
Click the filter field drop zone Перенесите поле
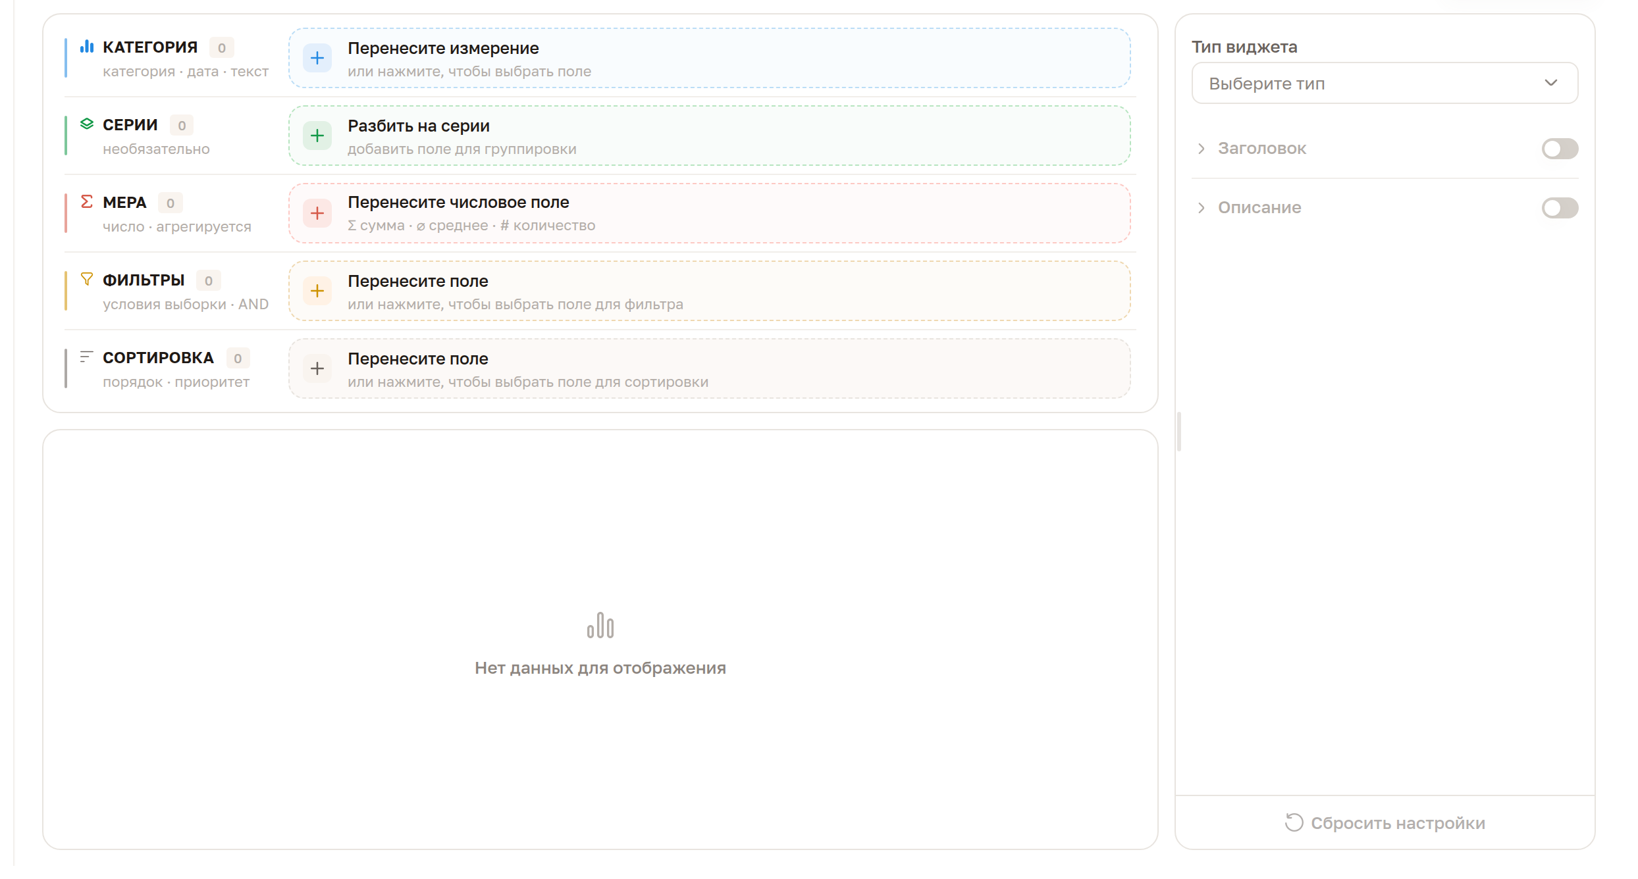[x=710, y=291]
